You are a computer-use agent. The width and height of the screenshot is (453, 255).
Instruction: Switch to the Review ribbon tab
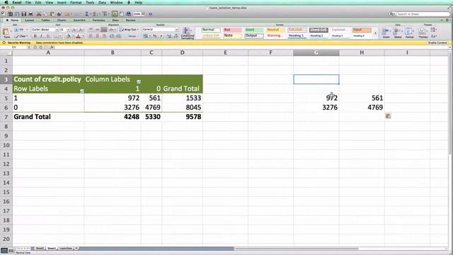130,21
